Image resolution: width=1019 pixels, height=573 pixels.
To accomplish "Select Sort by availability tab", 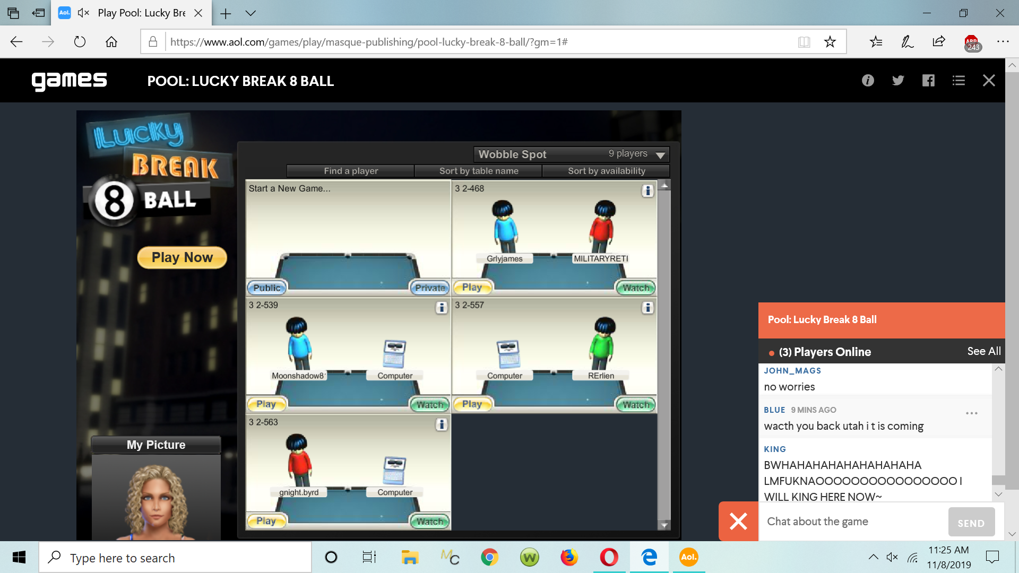I will 606,171.
